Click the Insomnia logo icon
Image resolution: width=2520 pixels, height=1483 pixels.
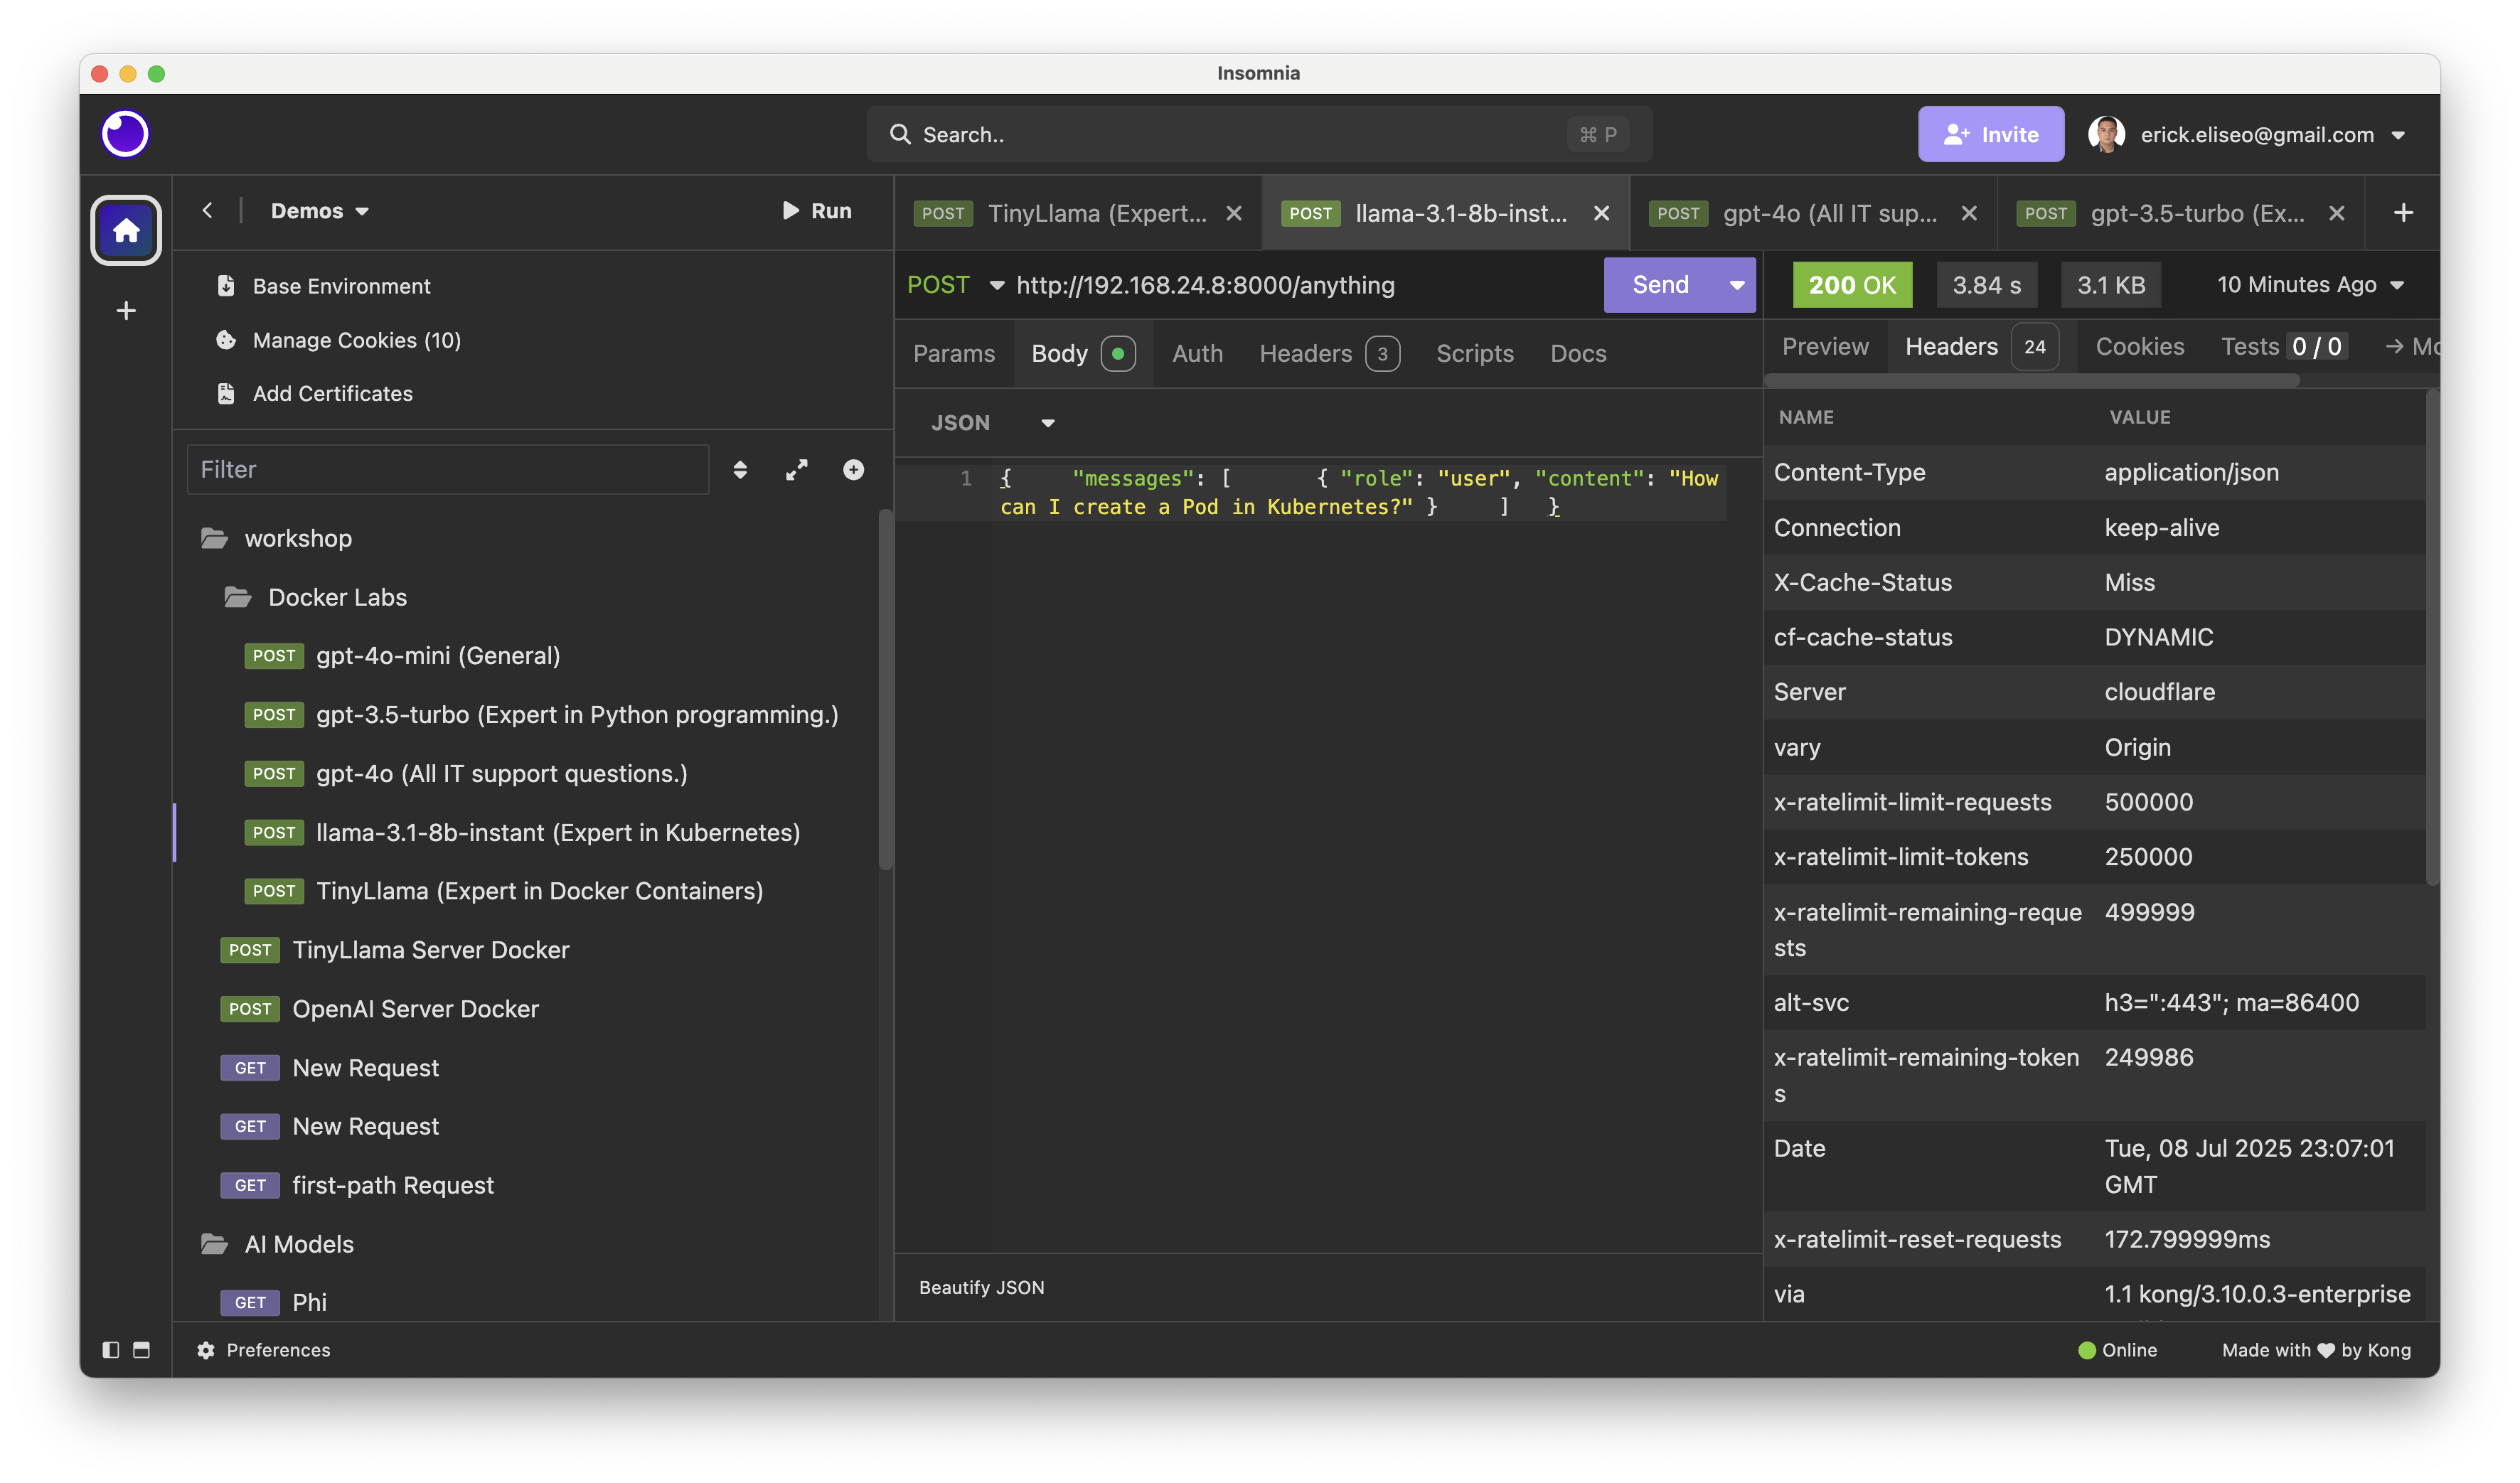pyautogui.click(x=125, y=134)
